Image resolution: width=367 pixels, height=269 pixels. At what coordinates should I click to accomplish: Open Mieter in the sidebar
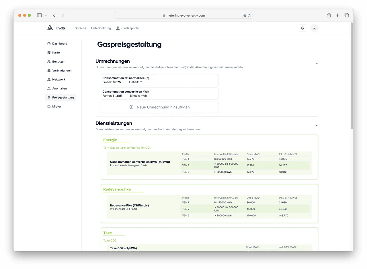[x=60, y=106]
